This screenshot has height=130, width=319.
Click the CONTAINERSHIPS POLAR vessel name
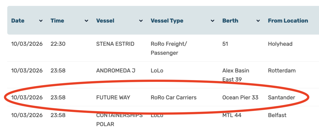(x=119, y=119)
